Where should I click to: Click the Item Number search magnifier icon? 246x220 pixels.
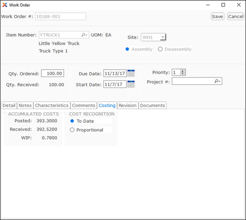84,35
